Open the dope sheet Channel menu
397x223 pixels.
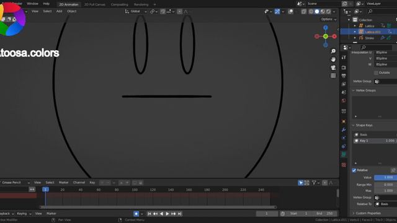(x=79, y=183)
